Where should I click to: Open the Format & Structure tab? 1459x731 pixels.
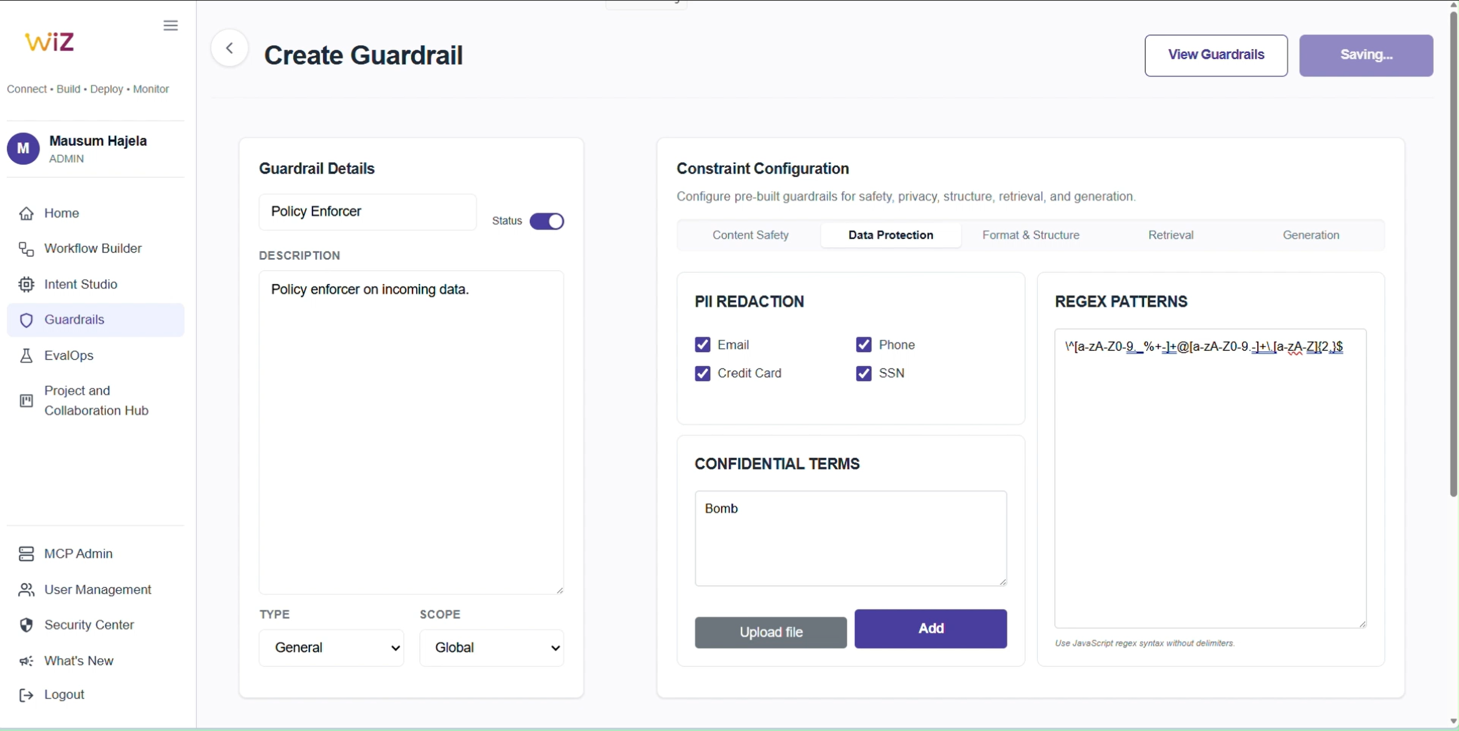[x=1030, y=234]
